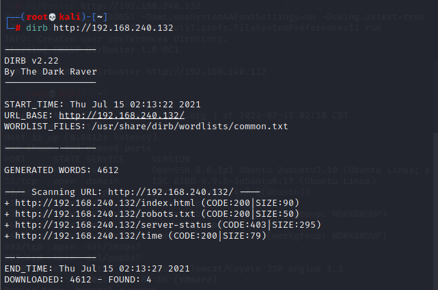Open the index.html result URL
Viewport: 438px width, 290px height.
tap(105, 202)
